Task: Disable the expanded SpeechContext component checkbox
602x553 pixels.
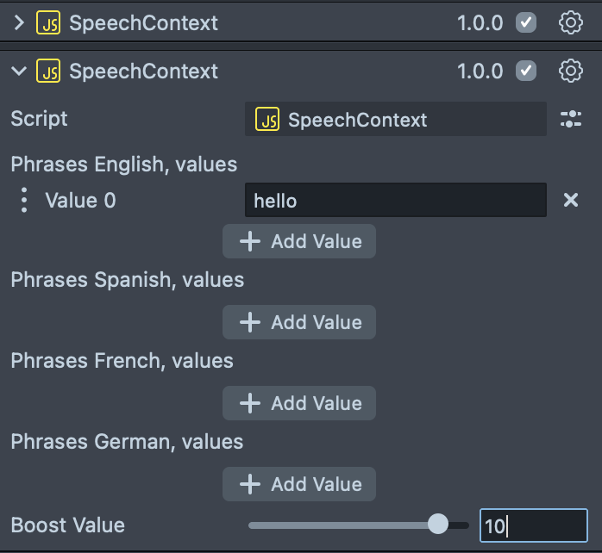Action: [525, 71]
